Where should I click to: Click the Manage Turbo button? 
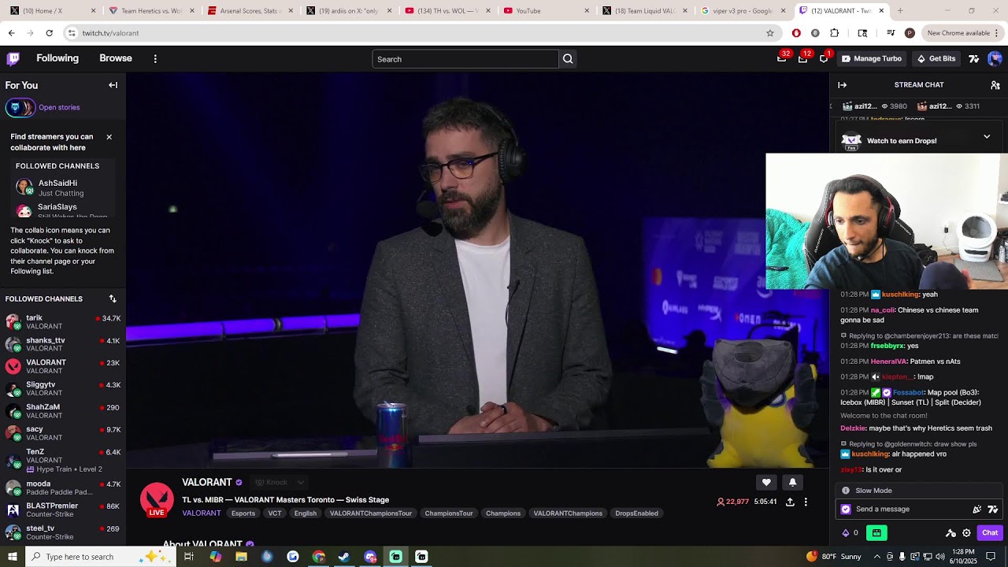click(871, 59)
